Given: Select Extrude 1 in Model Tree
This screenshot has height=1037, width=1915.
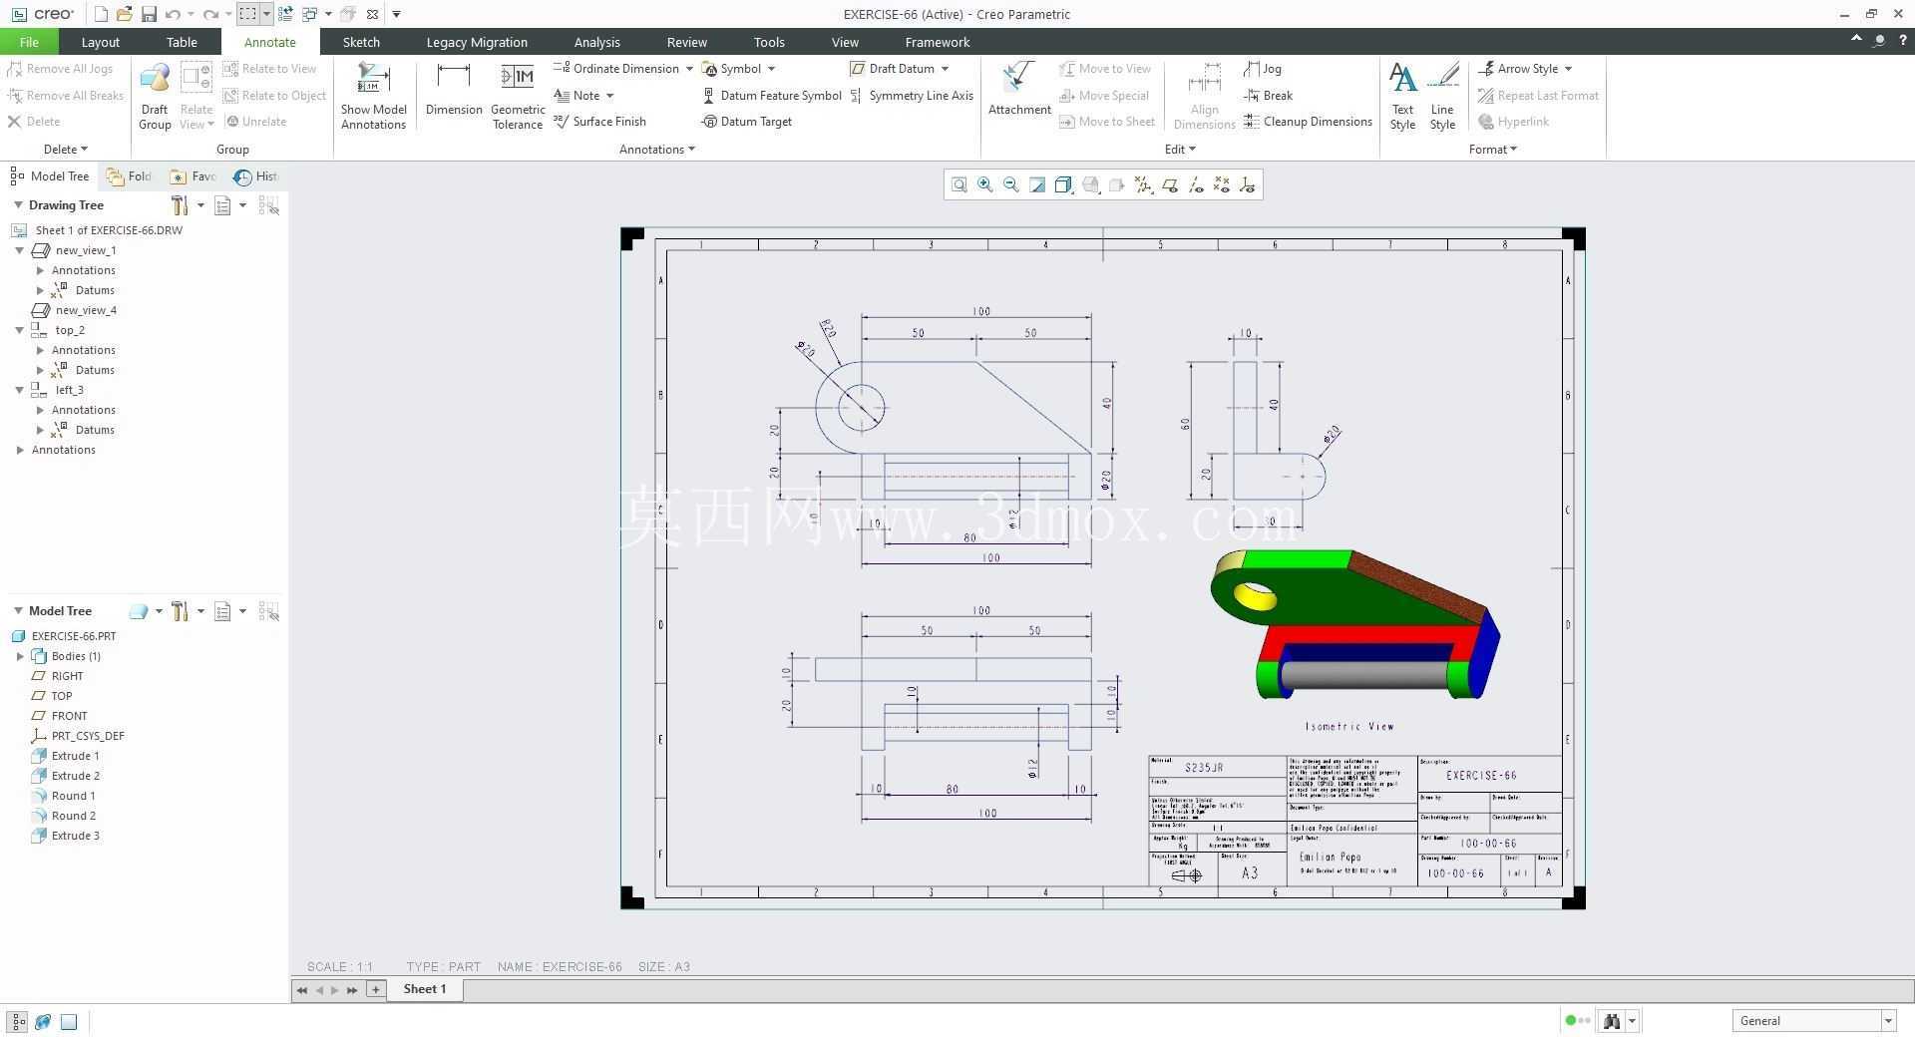Looking at the screenshot, I should pos(75,756).
